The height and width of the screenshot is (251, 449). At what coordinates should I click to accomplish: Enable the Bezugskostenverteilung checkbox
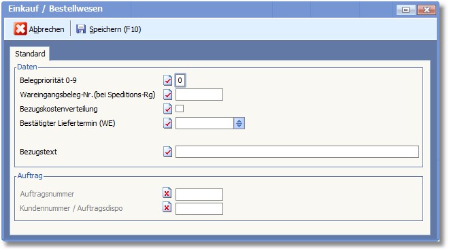180,109
